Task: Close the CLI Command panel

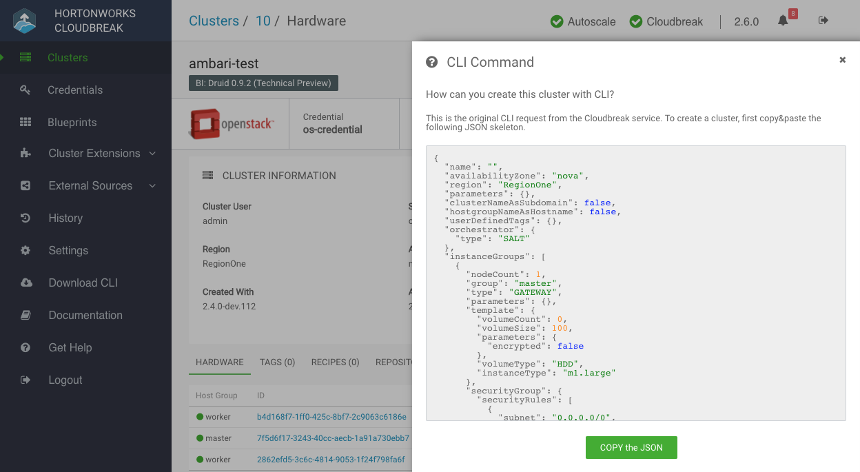Action: (x=842, y=60)
